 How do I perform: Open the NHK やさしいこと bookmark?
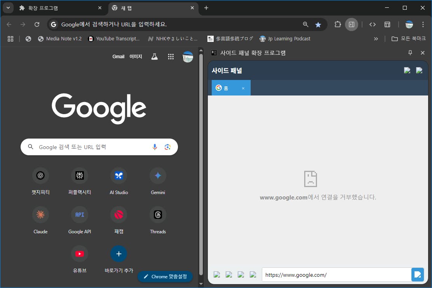coord(173,39)
